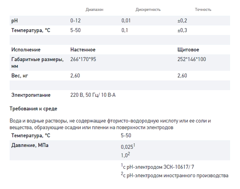Select the Исполнение row label
240x189 pixels.
(26, 49)
